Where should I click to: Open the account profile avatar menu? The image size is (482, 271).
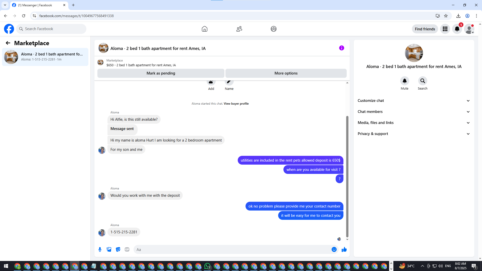469,29
